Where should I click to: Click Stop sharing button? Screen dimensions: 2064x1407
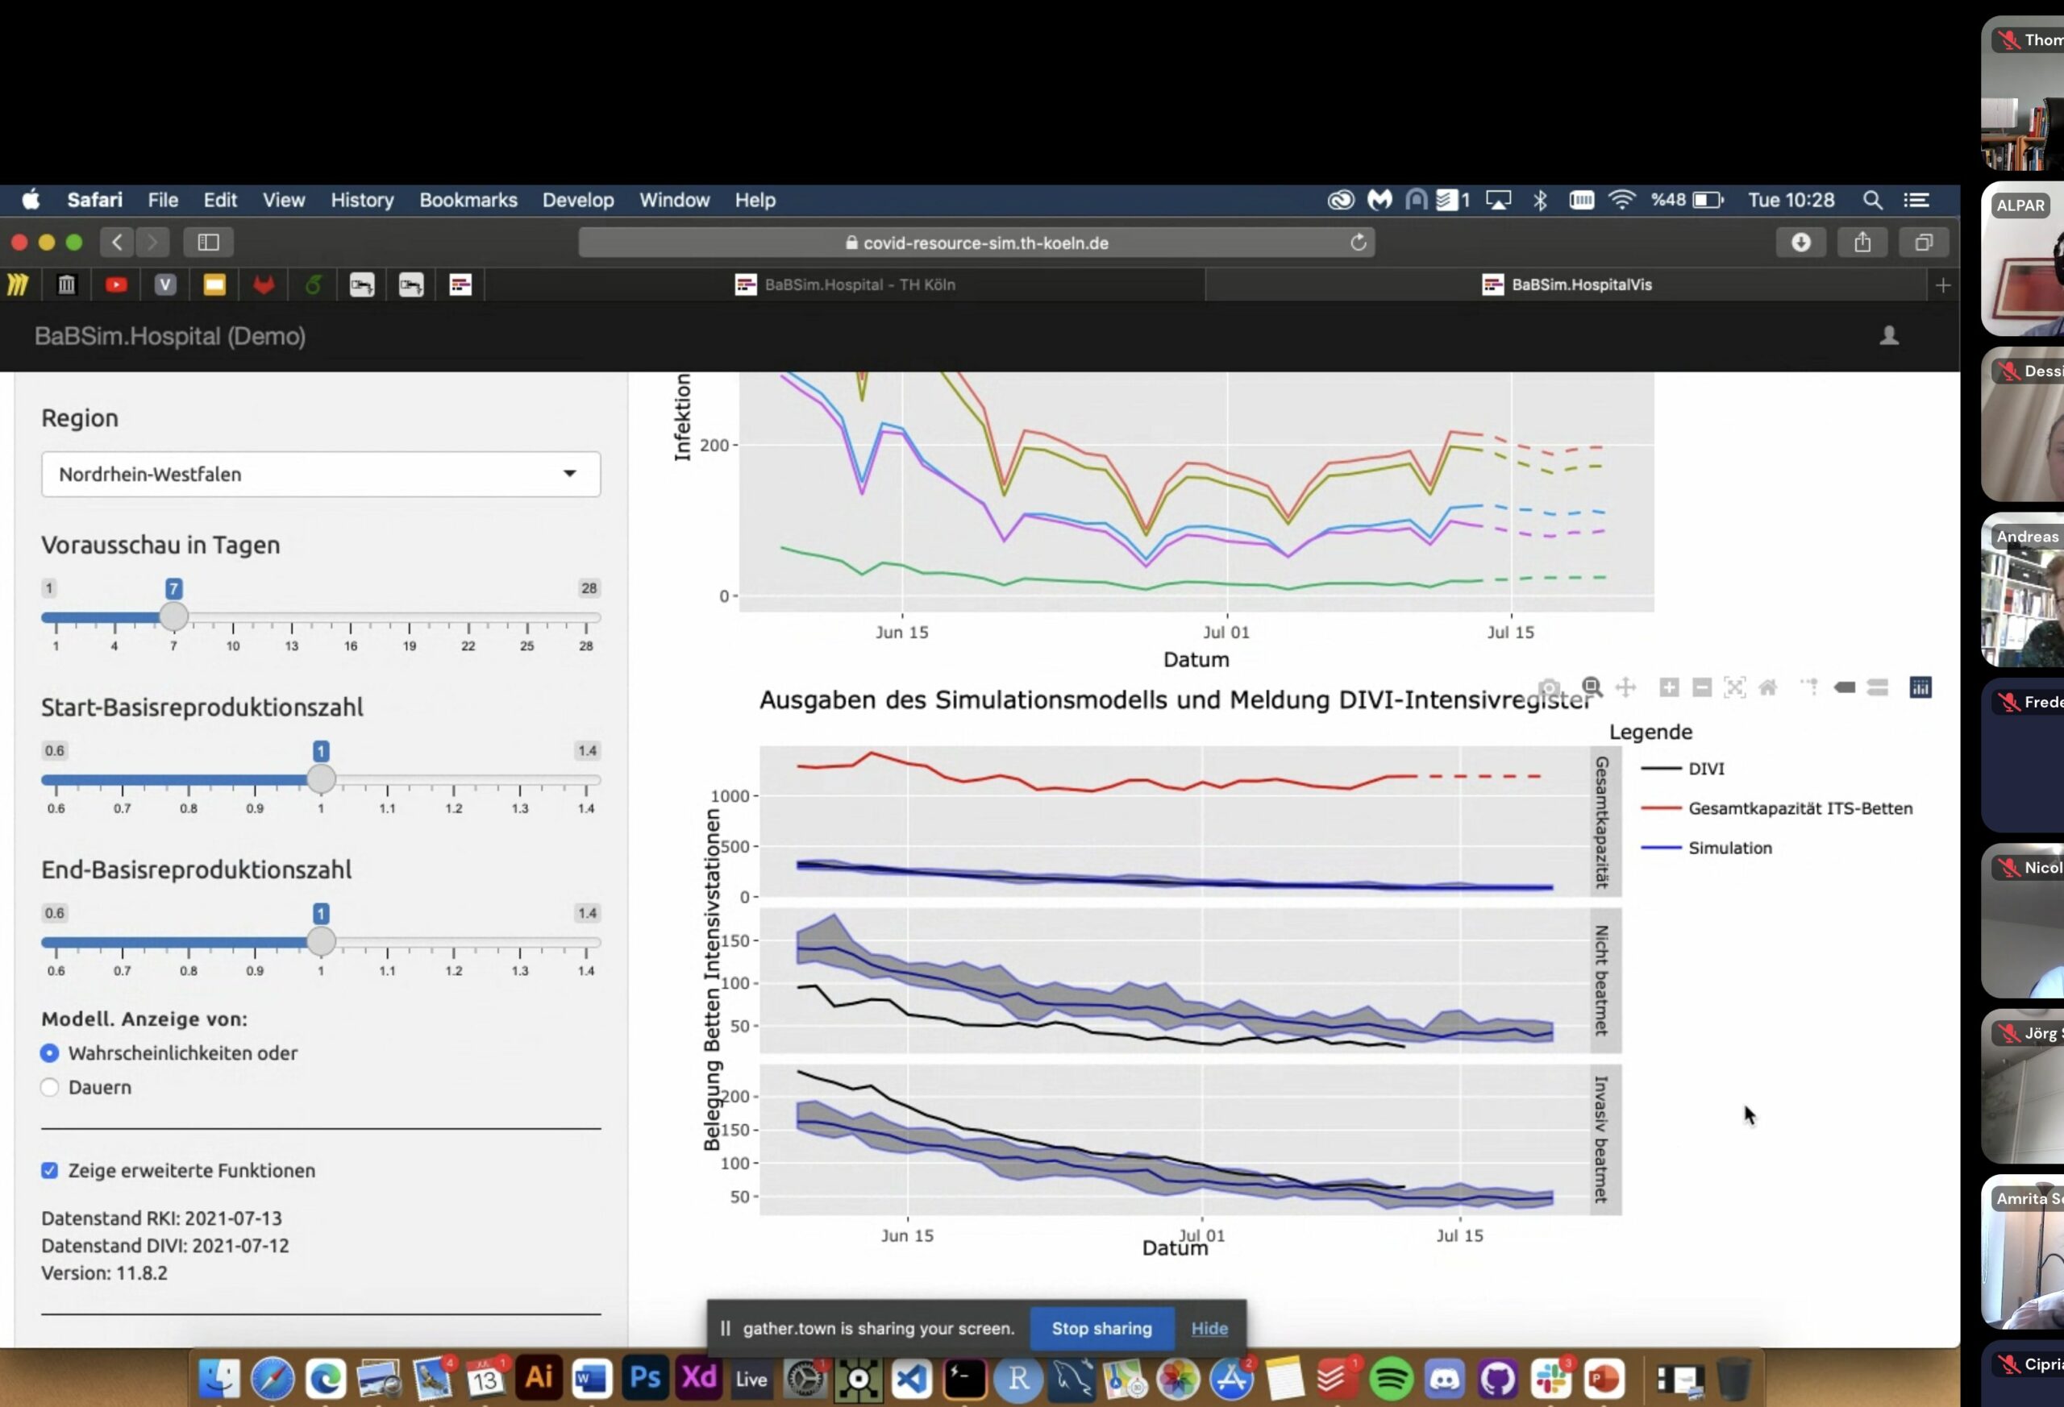[1101, 1329]
